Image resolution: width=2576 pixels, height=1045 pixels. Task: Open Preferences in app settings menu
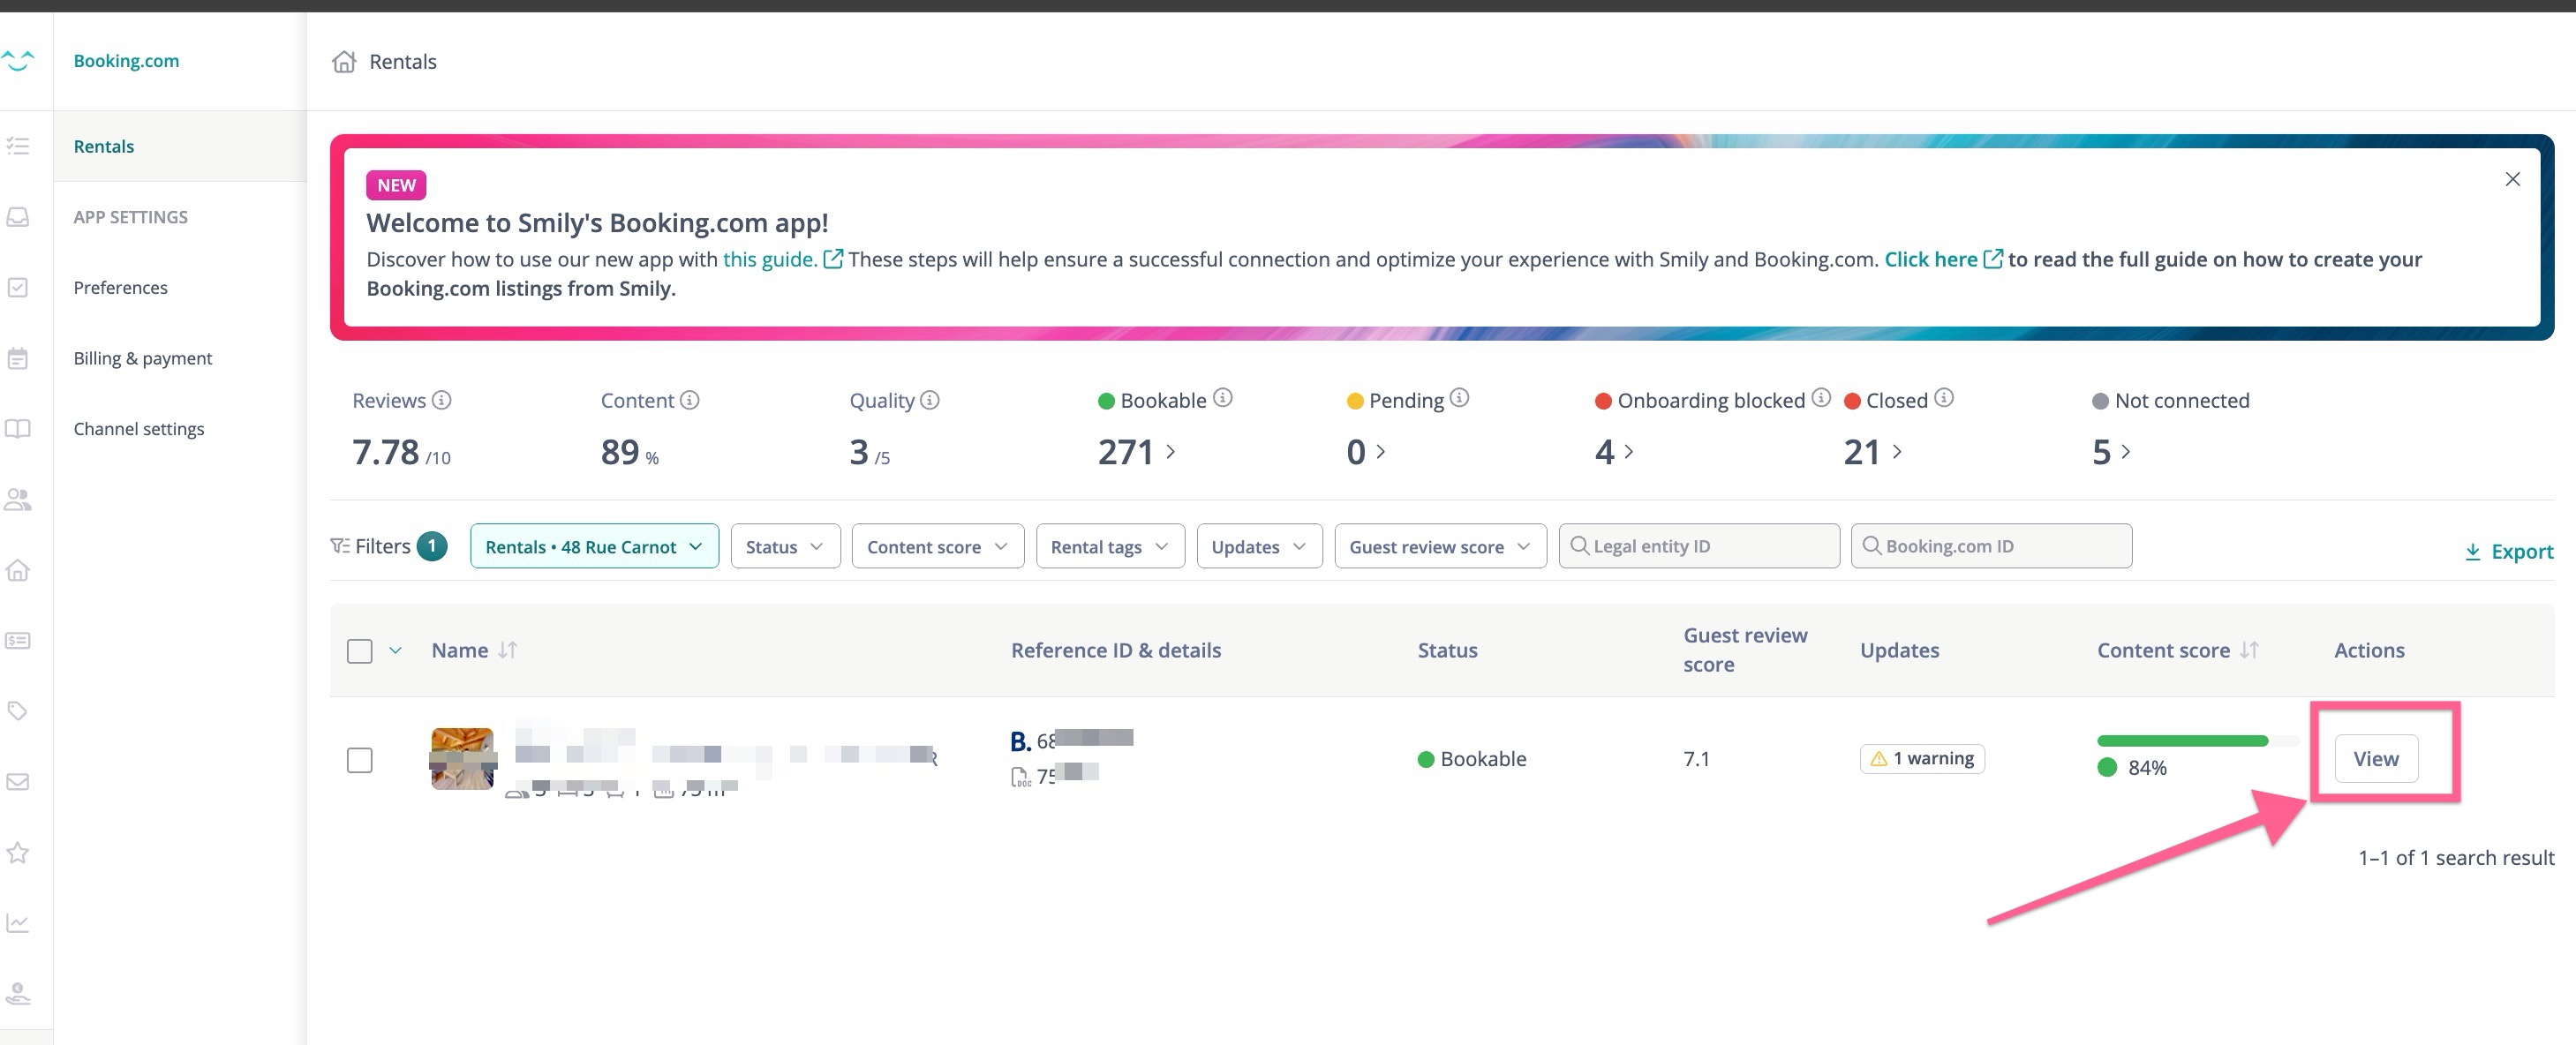coord(120,288)
